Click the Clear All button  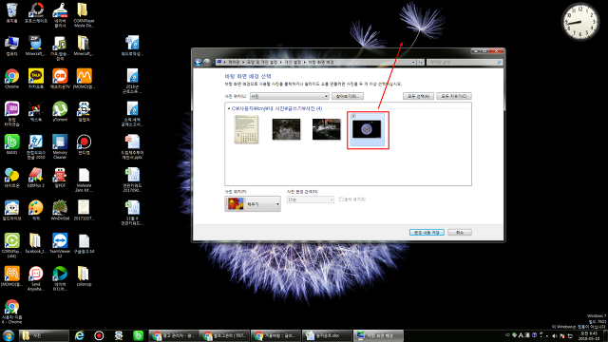click(x=454, y=96)
